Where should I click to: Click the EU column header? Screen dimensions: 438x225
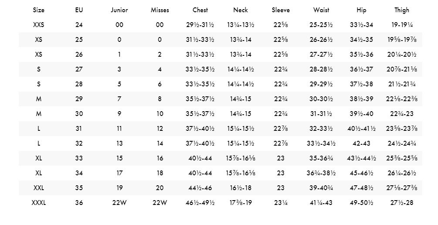click(x=79, y=10)
